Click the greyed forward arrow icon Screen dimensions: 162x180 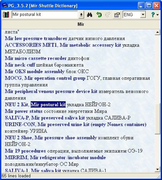coord(108,15)
